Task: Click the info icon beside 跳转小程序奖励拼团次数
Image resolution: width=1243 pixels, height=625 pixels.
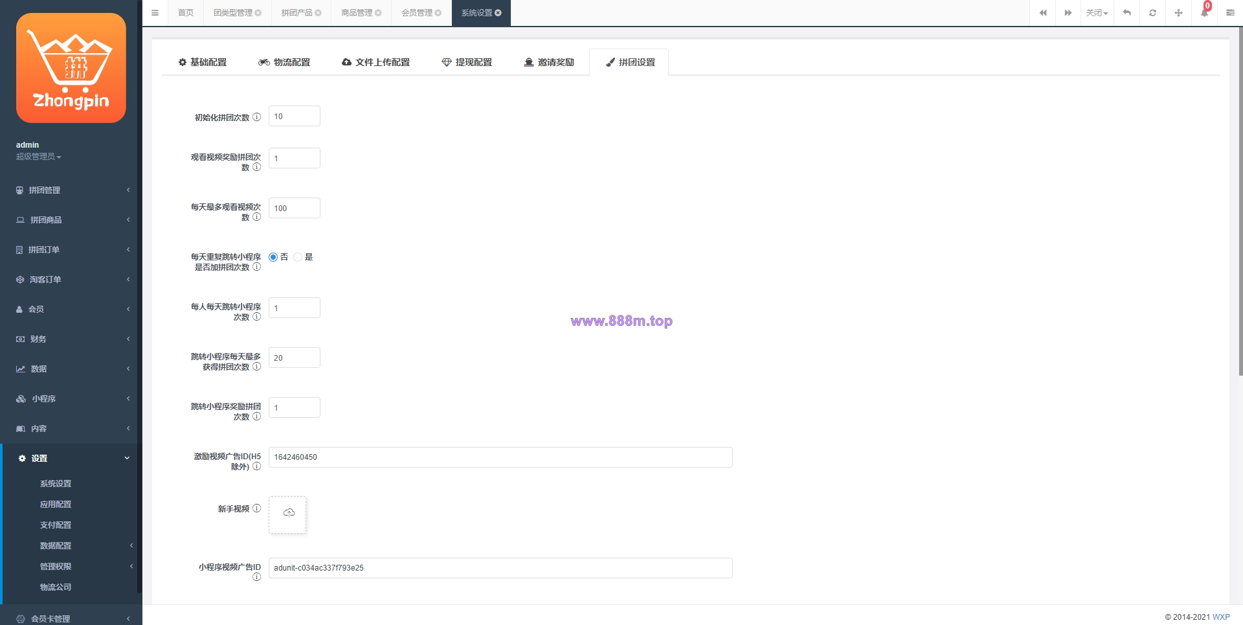Action: pos(256,416)
